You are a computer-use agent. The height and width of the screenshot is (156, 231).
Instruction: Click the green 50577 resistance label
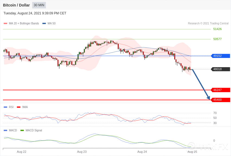[x=217, y=39]
